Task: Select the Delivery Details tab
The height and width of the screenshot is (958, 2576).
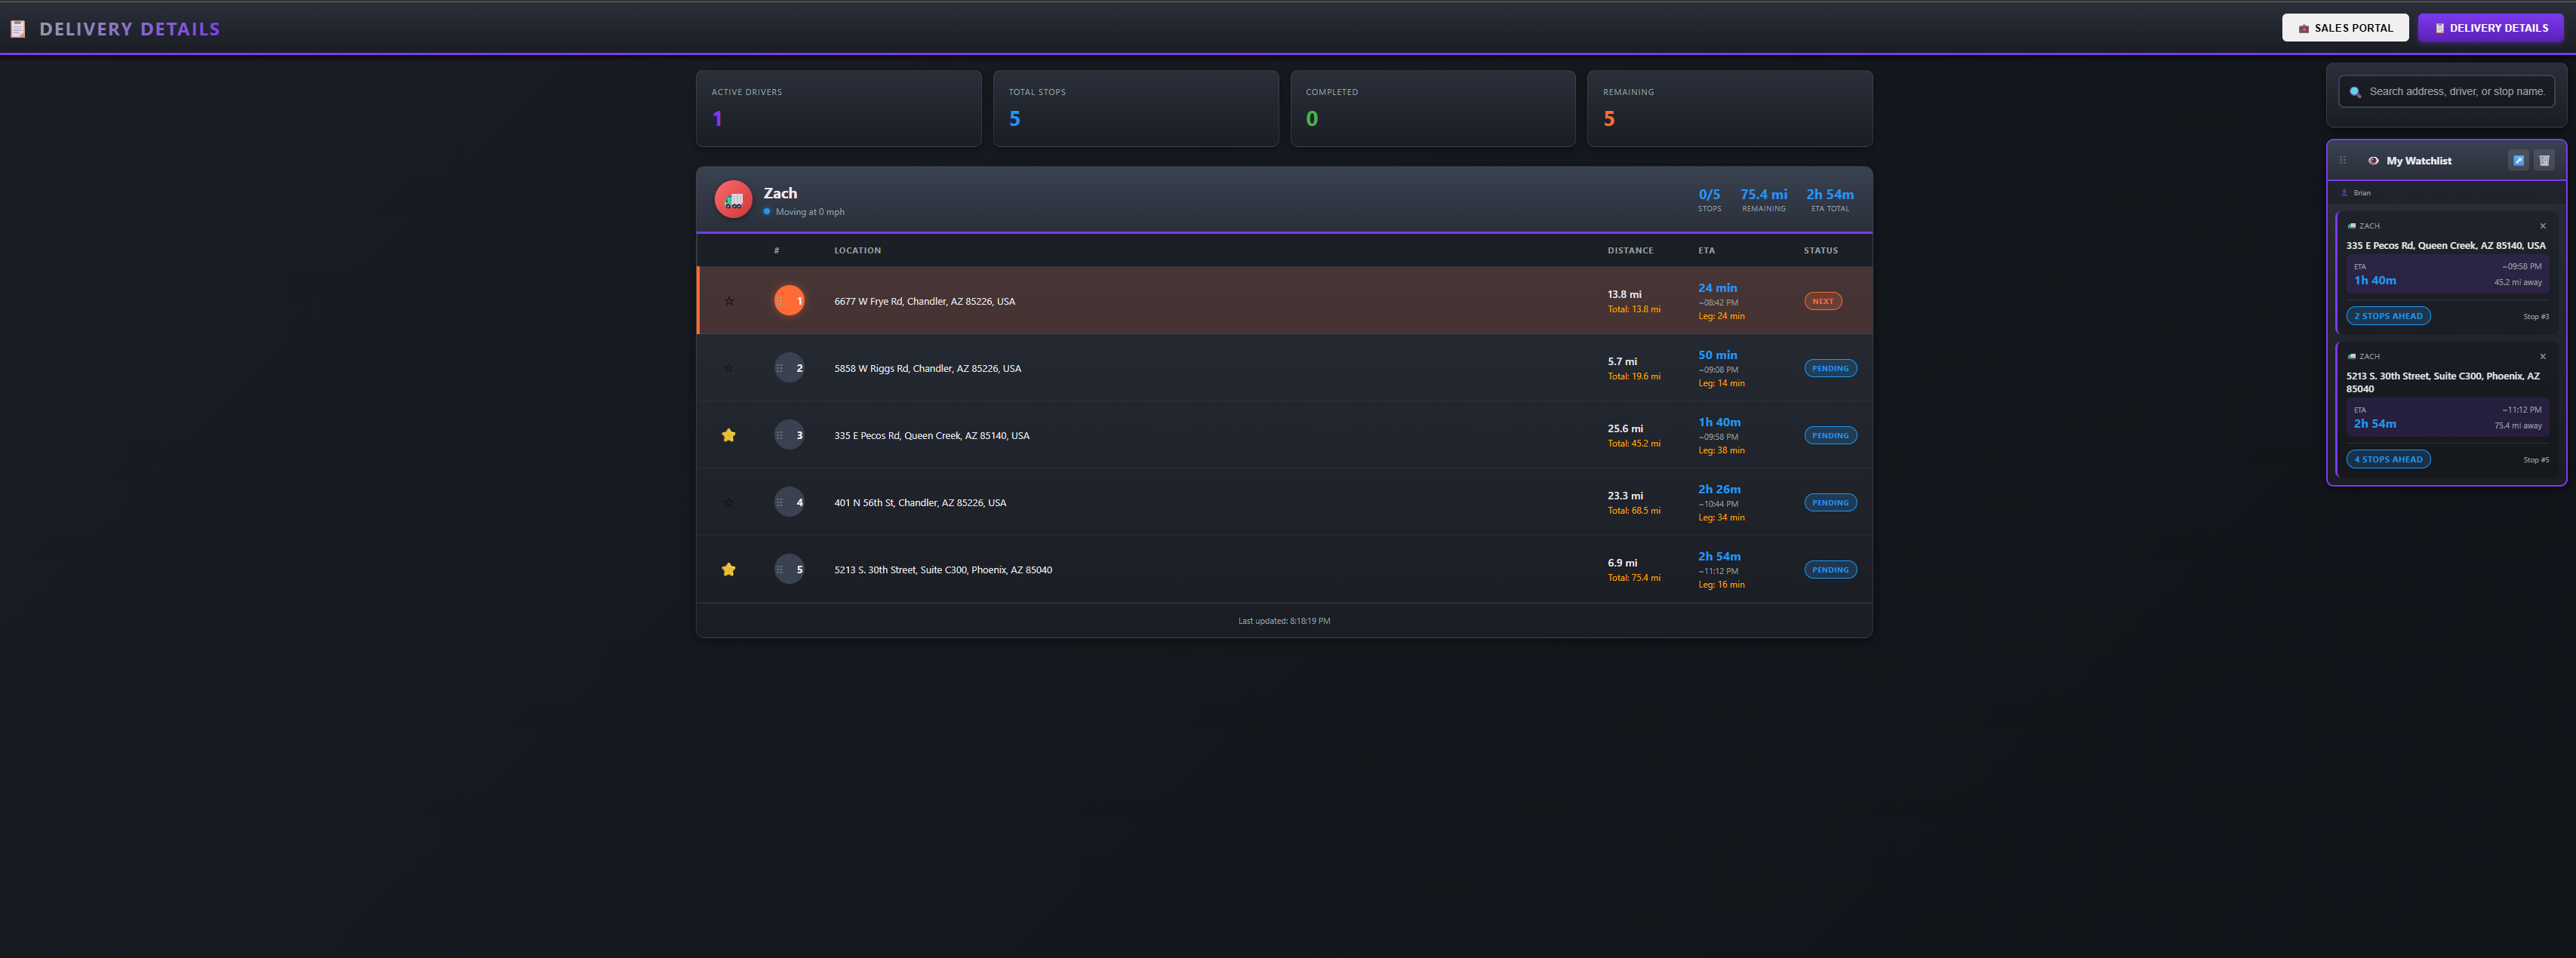Action: 2489,28
